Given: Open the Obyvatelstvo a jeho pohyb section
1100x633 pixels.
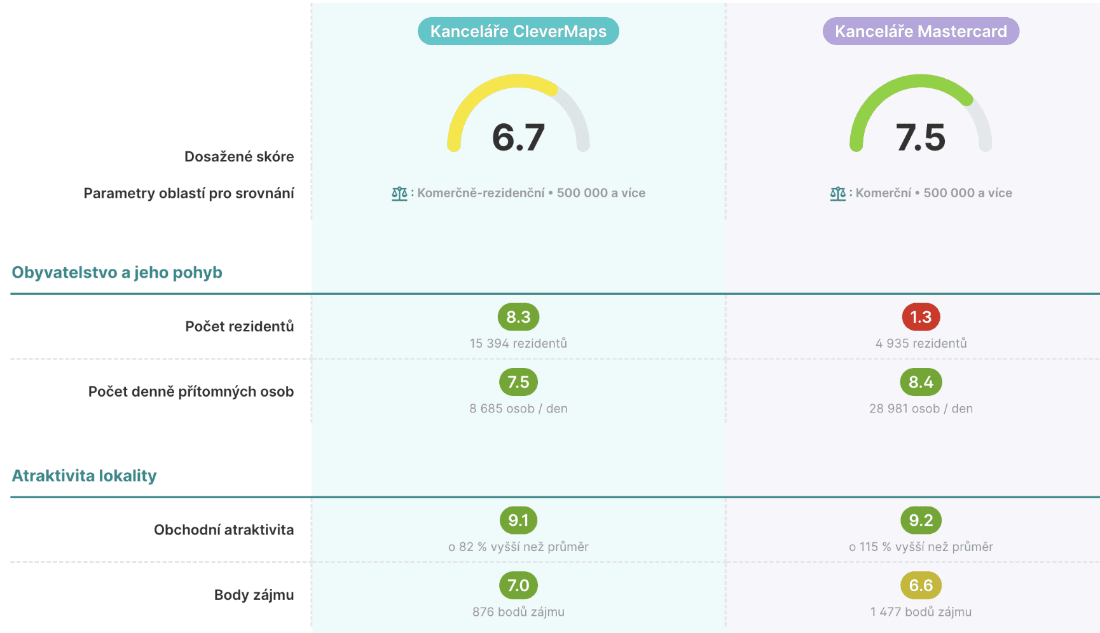Looking at the screenshot, I should (117, 273).
